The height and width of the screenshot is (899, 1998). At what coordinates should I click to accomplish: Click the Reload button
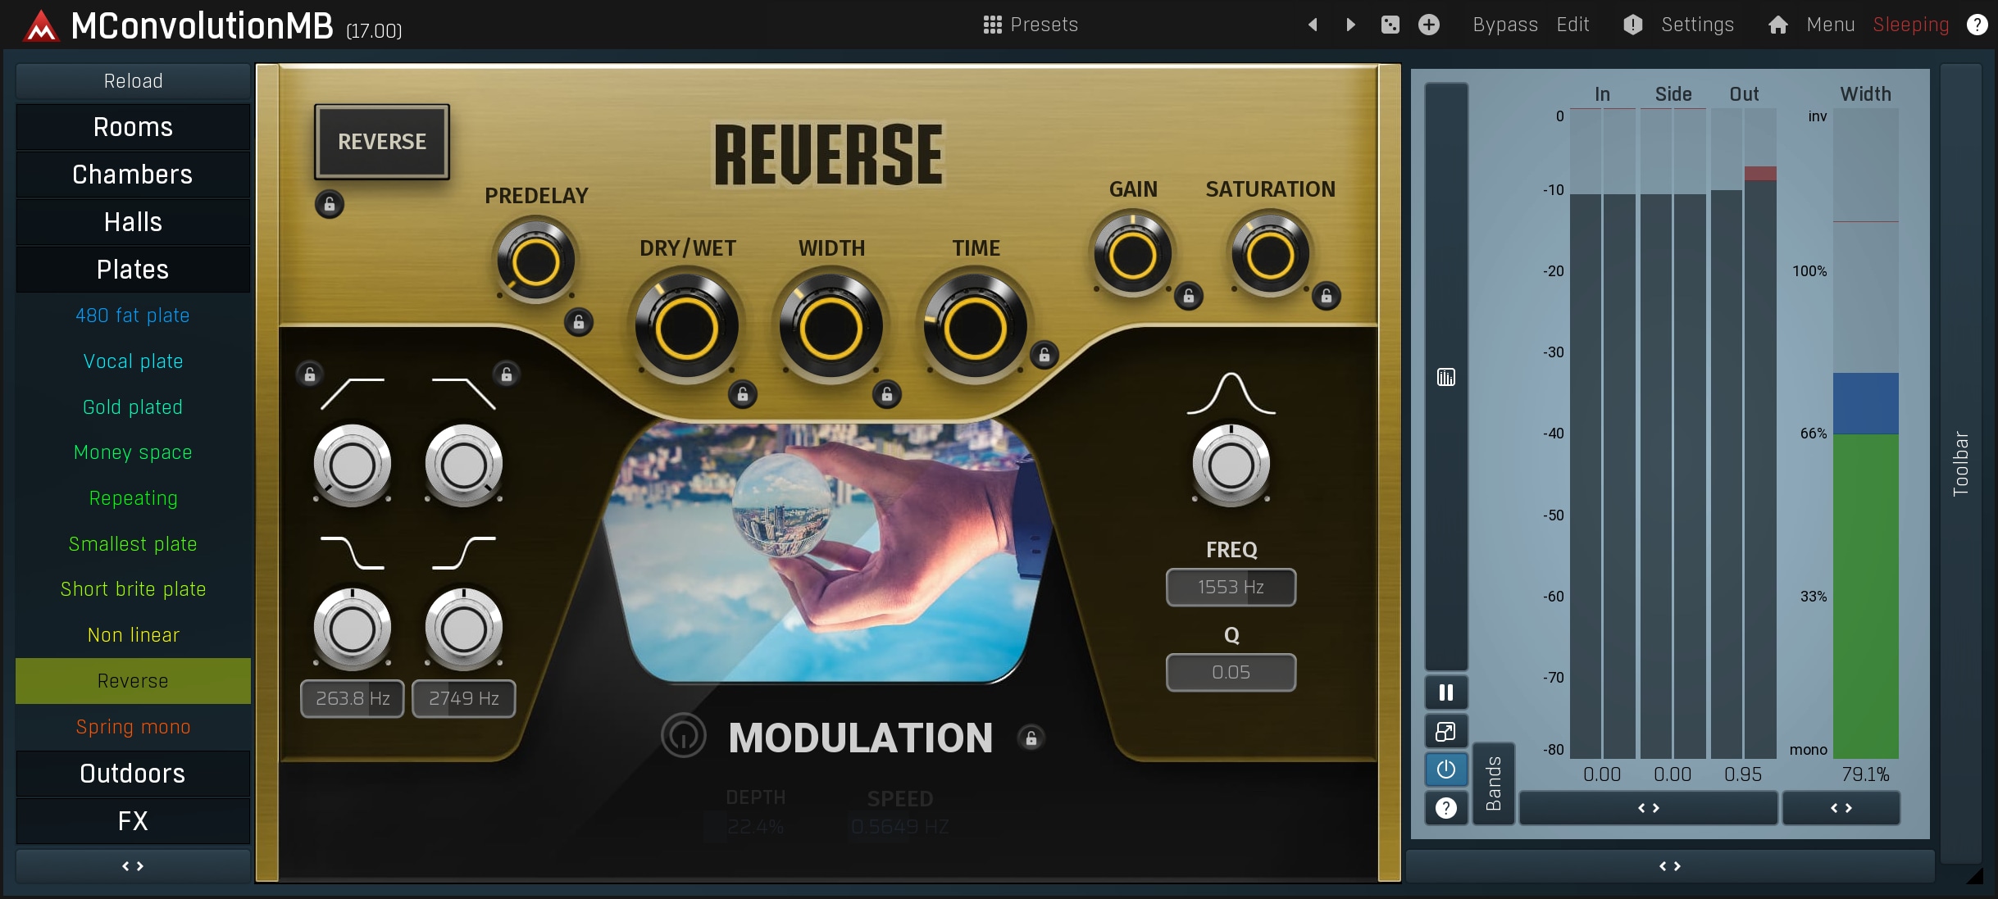(x=133, y=81)
